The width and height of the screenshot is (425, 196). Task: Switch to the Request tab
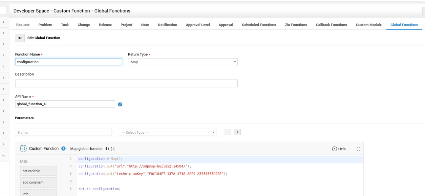click(23, 25)
